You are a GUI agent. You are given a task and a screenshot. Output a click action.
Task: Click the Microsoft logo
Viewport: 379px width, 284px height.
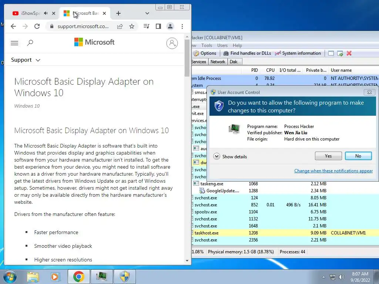point(94,42)
